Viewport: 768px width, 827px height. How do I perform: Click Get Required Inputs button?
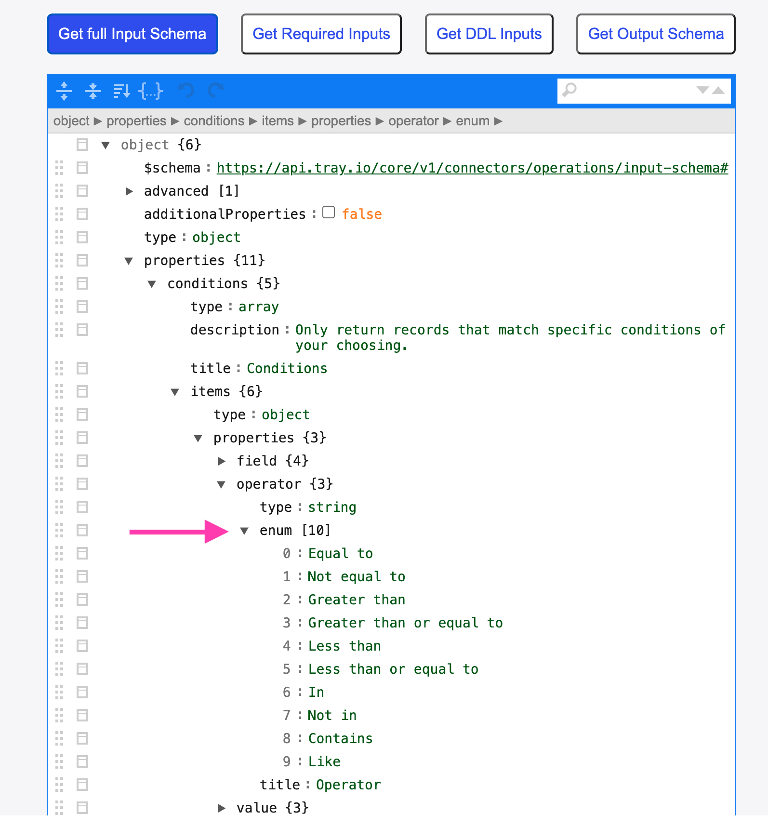pyautogui.click(x=321, y=34)
